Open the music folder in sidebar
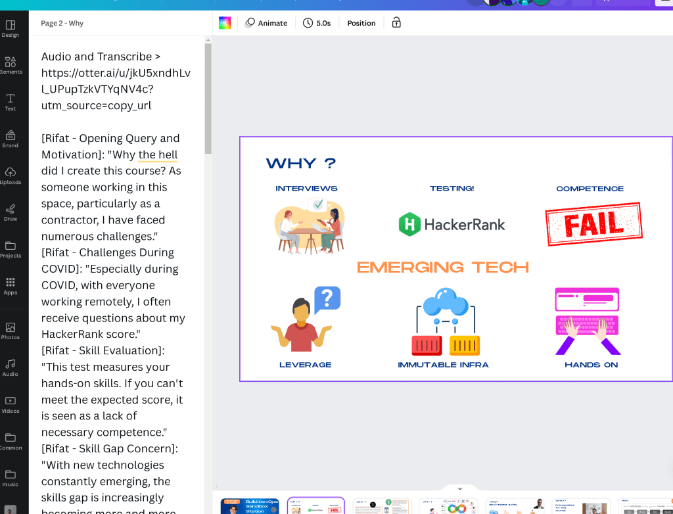The width and height of the screenshot is (673, 514). (11, 479)
